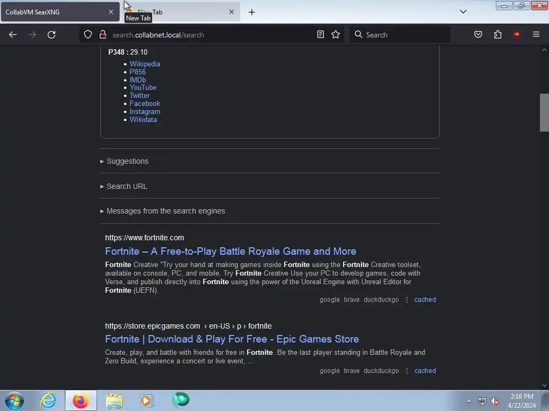This screenshot has height=411, width=549.
Task: Reload the current page
Action: pyautogui.click(x=51, y=35)
